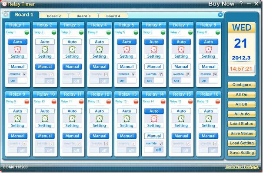Open Relay 11 alarm clock setting icon
Screen dimensions: 263x173
72,119
